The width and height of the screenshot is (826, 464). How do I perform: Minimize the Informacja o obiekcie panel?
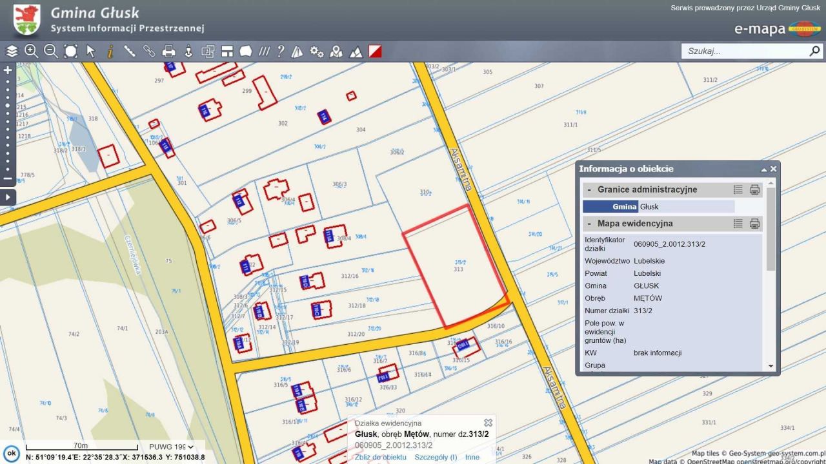[x=764, y=169]
